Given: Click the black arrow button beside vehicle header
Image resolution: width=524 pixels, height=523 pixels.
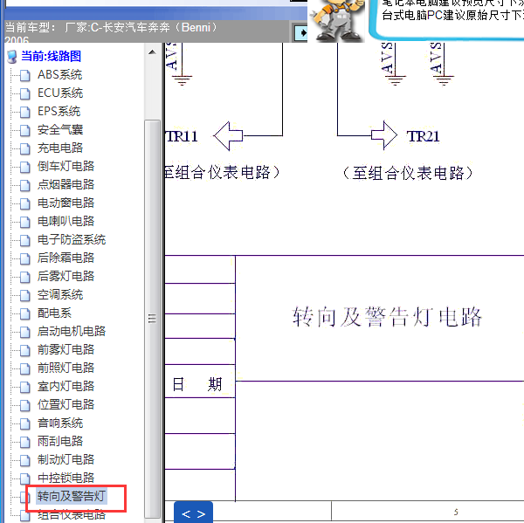Looking at the screenshot, I should 300,33.
